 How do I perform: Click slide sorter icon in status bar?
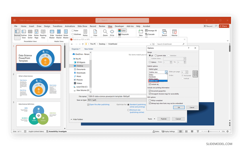pos(186,131)
